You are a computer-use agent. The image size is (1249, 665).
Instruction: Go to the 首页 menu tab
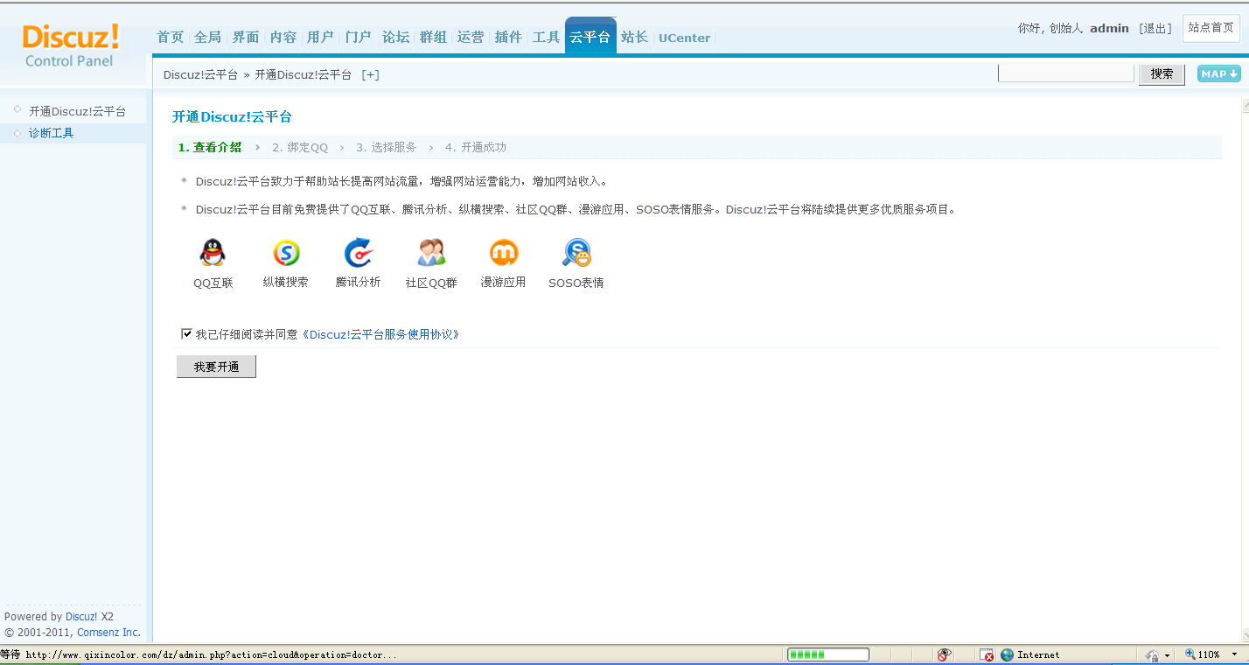tap(170, 37)
